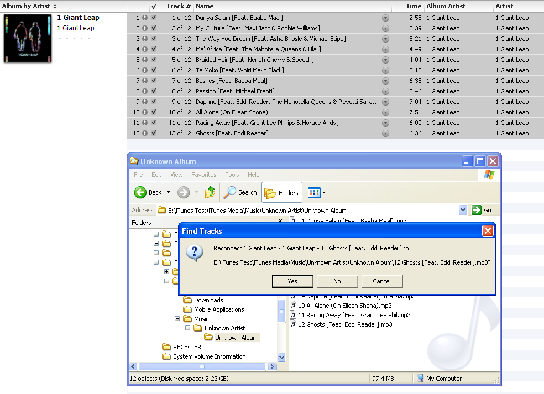Click the Back arrow icon in Explorer
544x394 pixels.
(140, 192)
